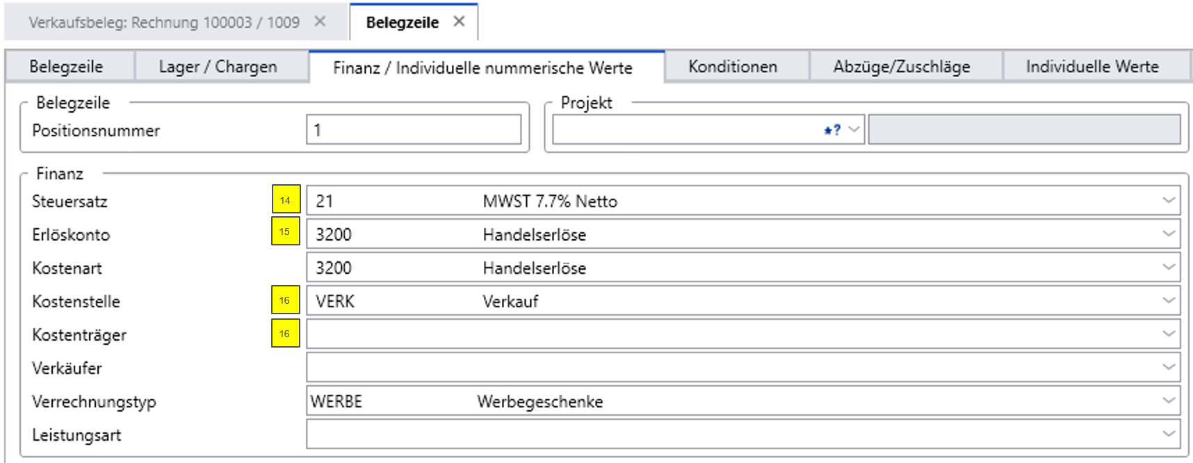This screenshot has width=1193, height=463.
Task: Close the Belegzeile tab
Action: coord(459,22)
